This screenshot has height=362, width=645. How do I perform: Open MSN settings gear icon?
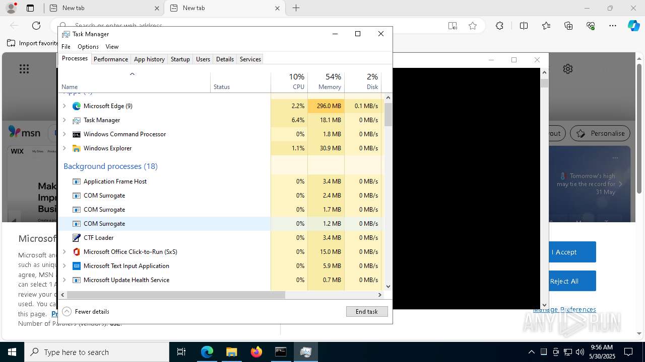click(568, 69)
